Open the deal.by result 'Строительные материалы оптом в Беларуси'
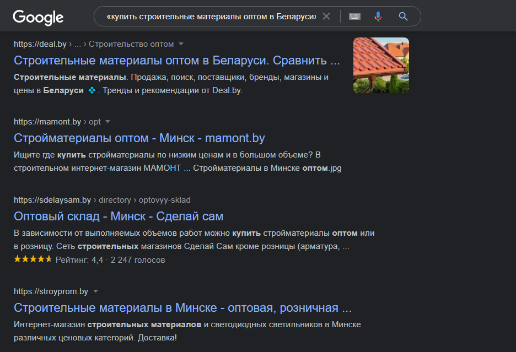 click(177, 61)
